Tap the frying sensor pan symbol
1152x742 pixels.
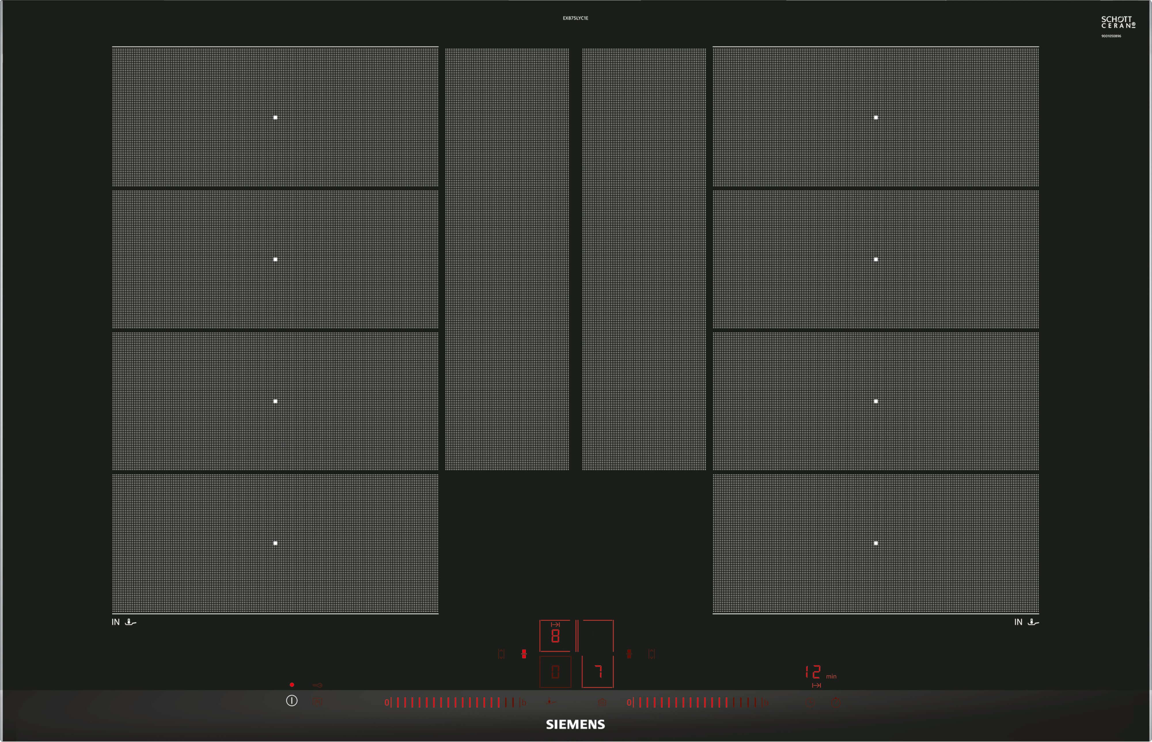552,701
